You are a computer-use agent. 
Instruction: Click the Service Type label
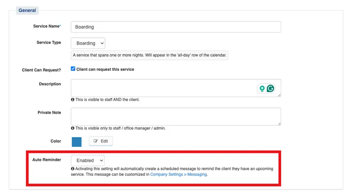click(49, 43)
